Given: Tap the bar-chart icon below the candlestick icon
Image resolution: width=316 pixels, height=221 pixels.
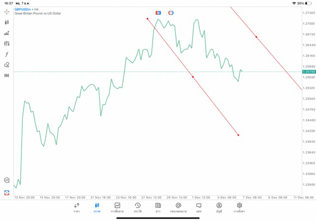Looking at the screenshot, I should pos(6,33).
